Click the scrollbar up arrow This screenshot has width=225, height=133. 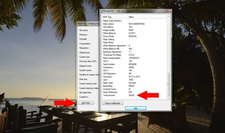[x=168, y=17]
